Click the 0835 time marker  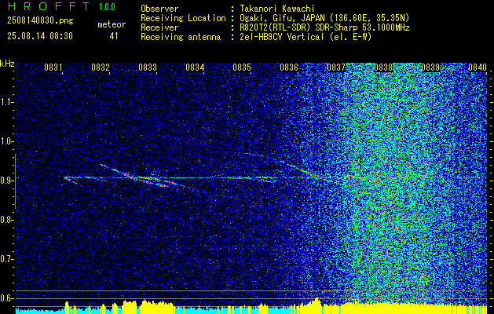[242, 68]
